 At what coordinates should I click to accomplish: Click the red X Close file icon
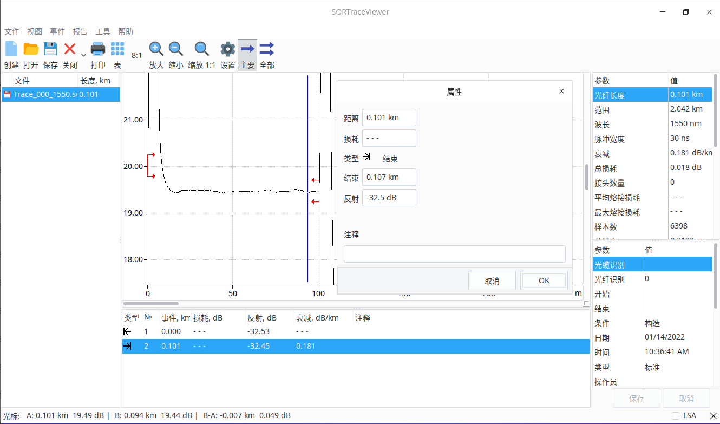(70, 50)
